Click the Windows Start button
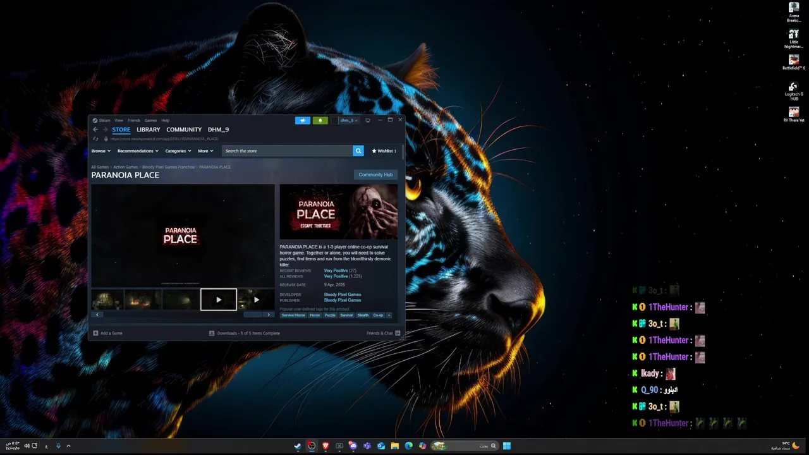Screen dimensions: 809x455 [x=507, y=446]
